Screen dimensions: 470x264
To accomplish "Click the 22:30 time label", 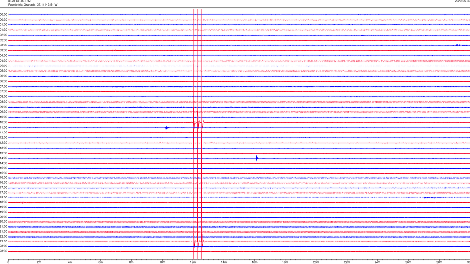I will pyautogui.click(x=3, y=242).
